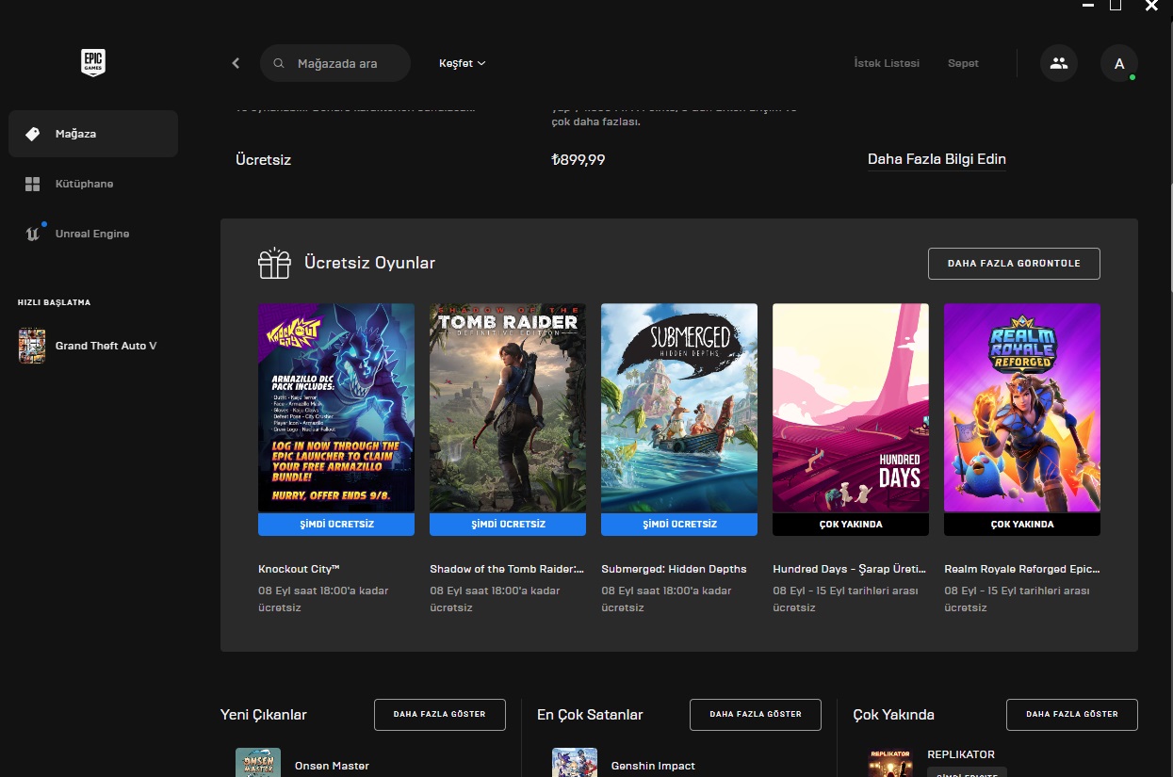This screenshot has width=1173, height=777.
Task: Click ÇOK YAKINDA under Realm Royale Reforged
Action: [1022, 524]
